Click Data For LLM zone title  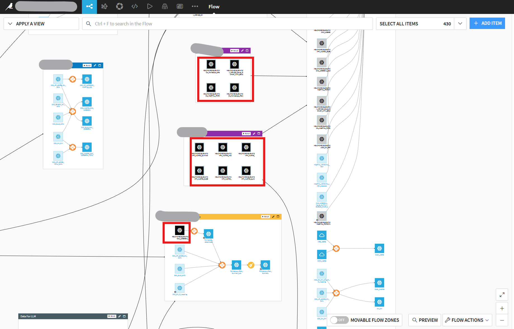(28, 316)
